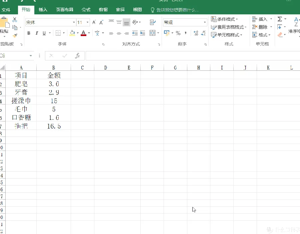
Task: Expand the 单元格样式 menu
Action: point(227,35)
